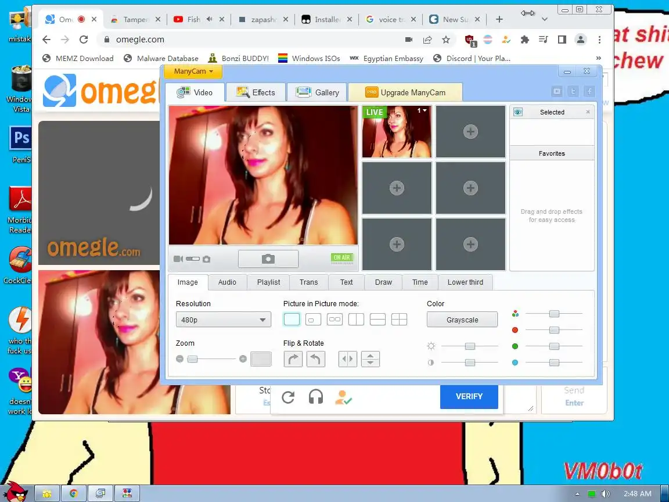The image size is (669, 502).
Task: Open the Gallery tab in ManyCam
Action: tap(317, 92)
